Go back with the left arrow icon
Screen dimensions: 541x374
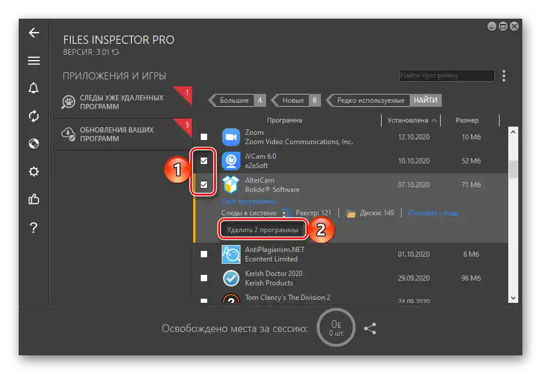coord(34,33)
